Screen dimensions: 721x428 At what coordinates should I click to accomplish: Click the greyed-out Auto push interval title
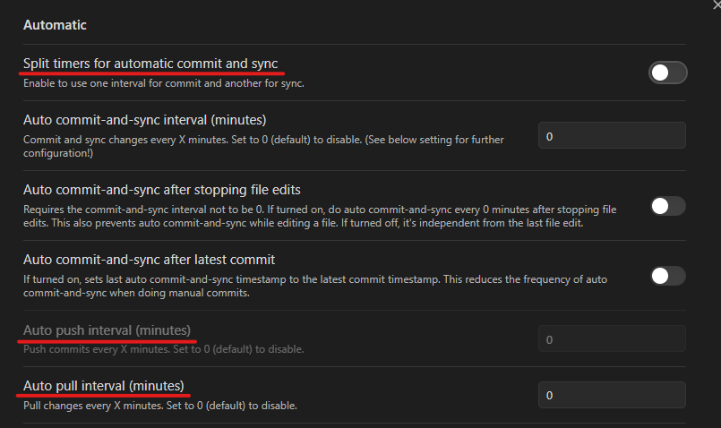click(107, 330)
